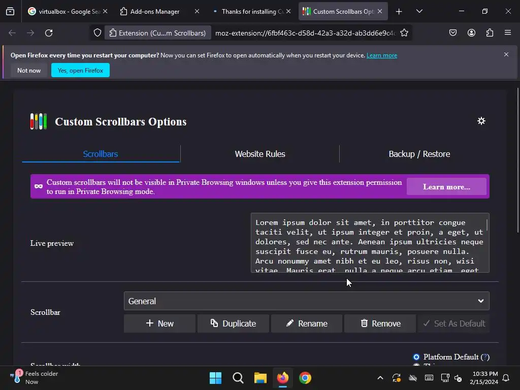Go forward to next page
The height and width of the screenshot is (390, 520).
tap(30, 33)
